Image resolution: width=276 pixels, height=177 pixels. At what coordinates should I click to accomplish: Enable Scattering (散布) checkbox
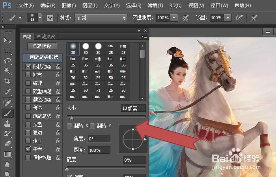click(x=28, y=75)
